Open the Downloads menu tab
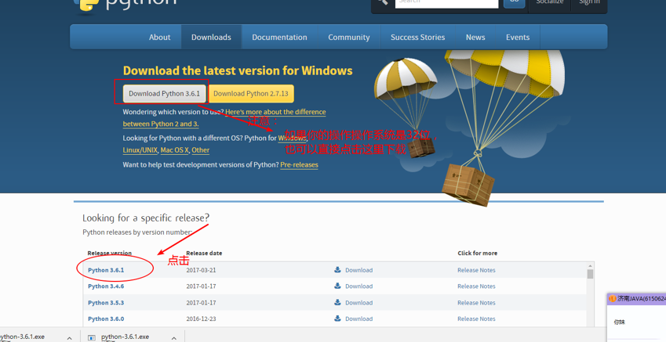 211,37
